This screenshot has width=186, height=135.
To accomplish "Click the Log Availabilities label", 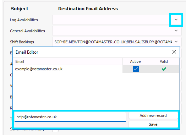I will coord(24,20).
